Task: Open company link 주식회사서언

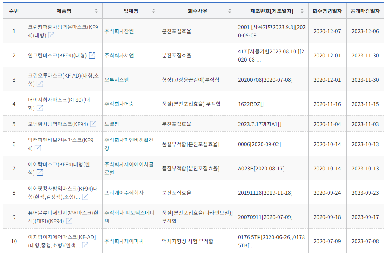Action: click(119, 56)
